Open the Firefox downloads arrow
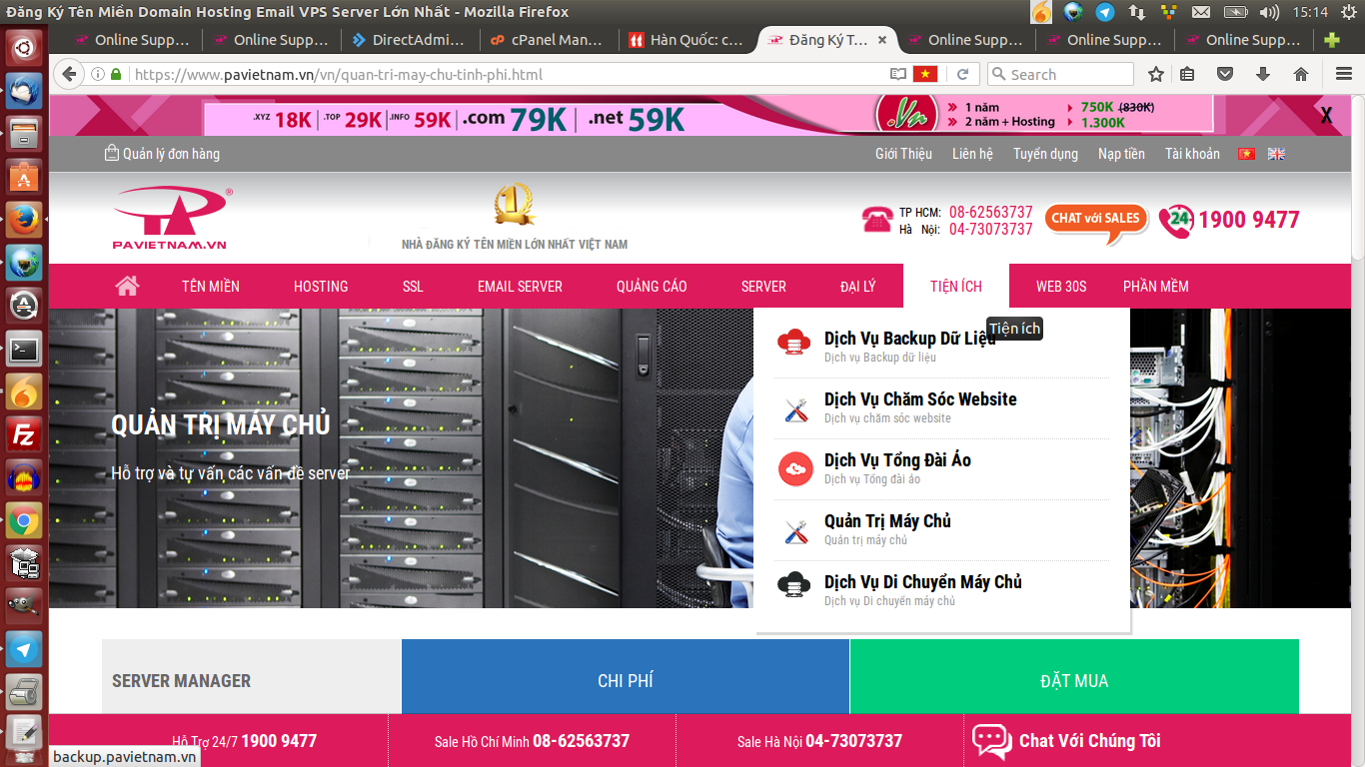Screen dimensions: 1365x767 [x=1263, y=74]
